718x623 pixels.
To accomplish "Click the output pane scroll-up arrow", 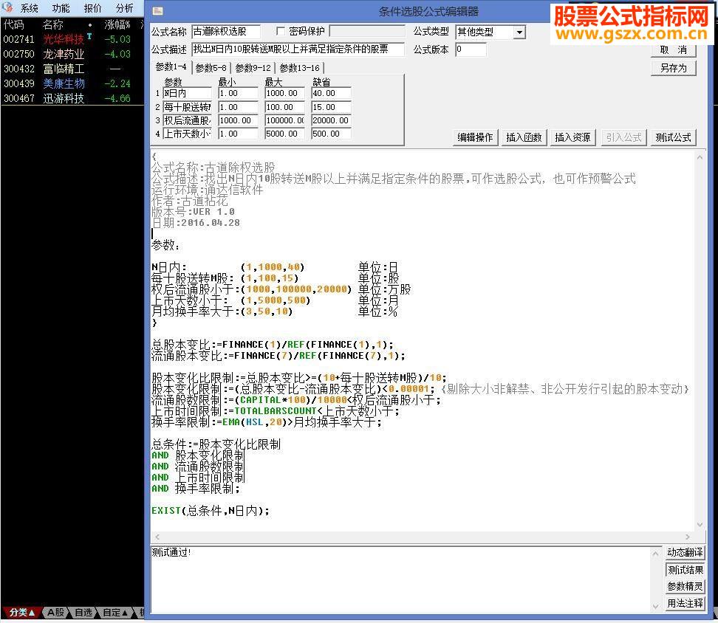I will [x=656, y=554].
